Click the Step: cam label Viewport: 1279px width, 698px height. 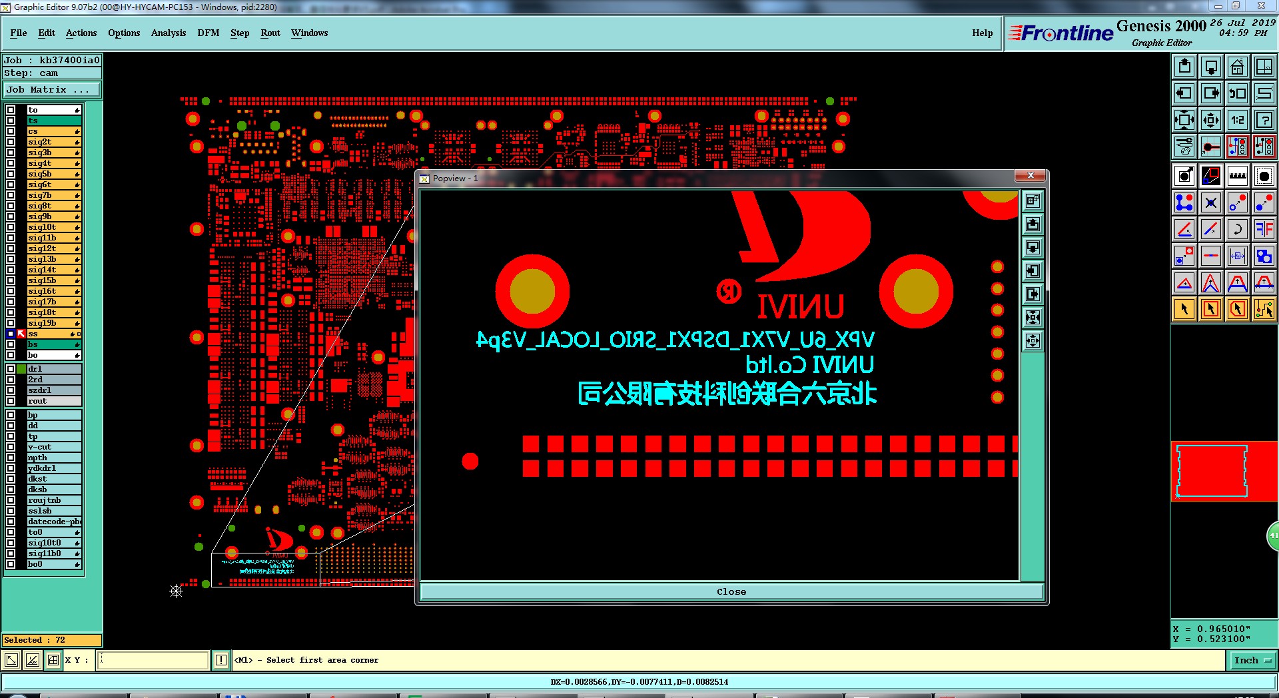(x=52, y=73)
